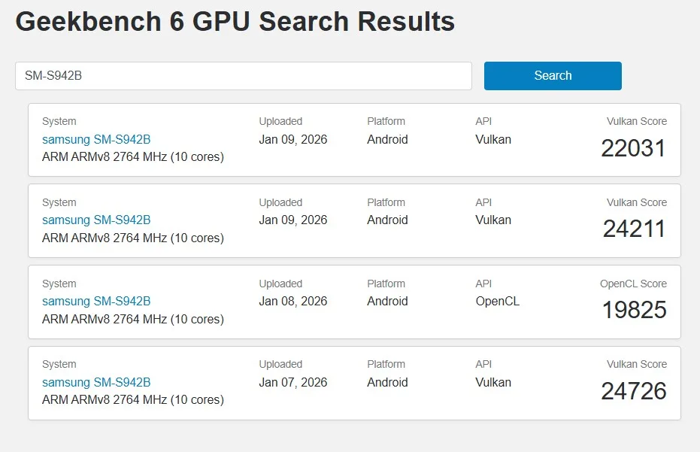The width and height of the screenshot is (700, 452).
Task: Open the first samsung SM-S942B result link
Action: 97,139
